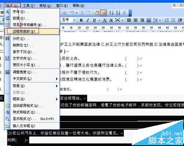Open the cell alignment dropdown arrow
This screenshot has height=146, width=184.
[77, 13]
